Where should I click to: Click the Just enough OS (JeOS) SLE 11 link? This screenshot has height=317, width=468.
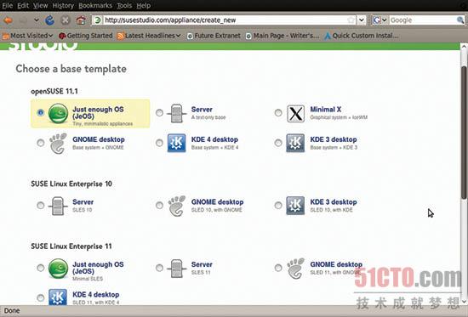click(x=98, y=268)
